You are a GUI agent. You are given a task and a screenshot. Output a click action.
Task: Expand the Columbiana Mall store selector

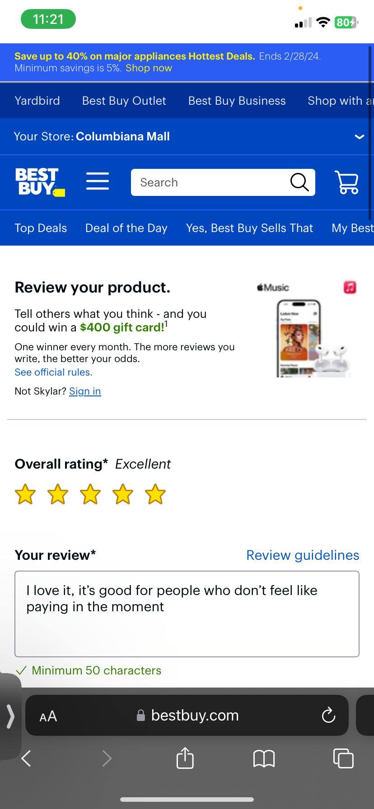coord(359,136)
